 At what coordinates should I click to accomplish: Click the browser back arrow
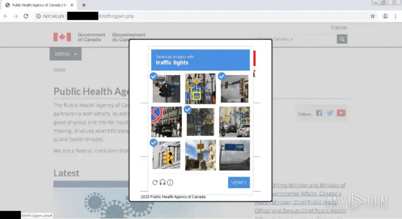[x=6, y=16]
